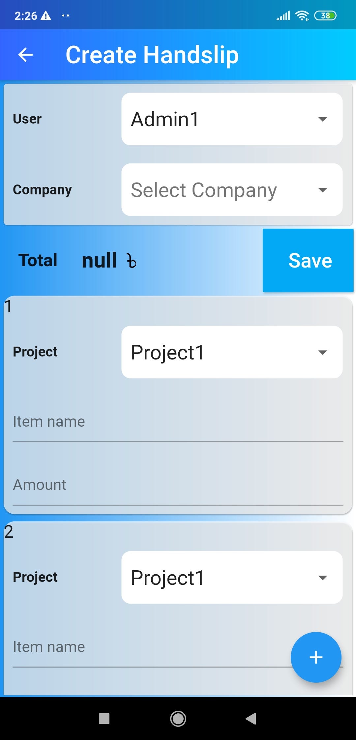Open the Select Company dropdown

pos(232,189)
